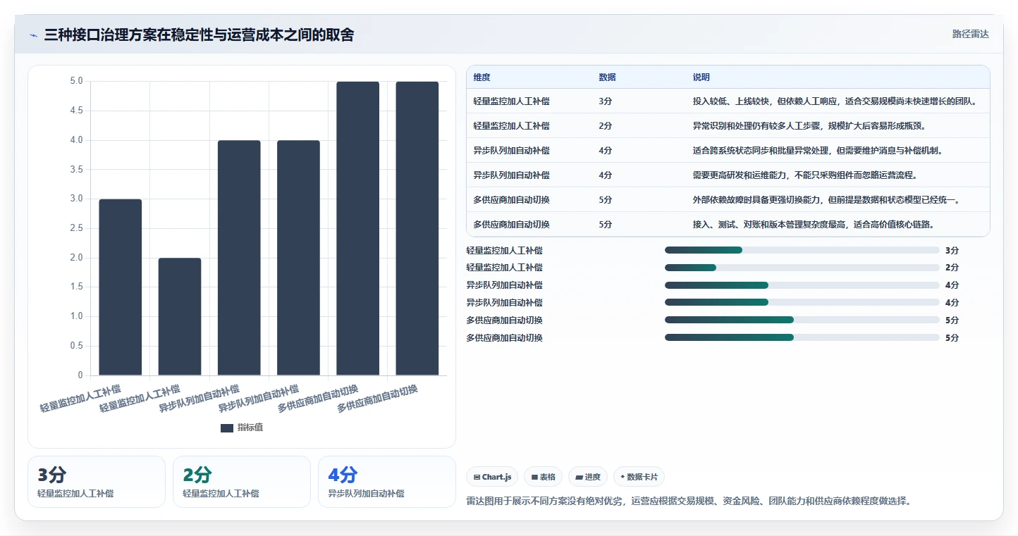Click the chart bar reaching 3.0
The height and width of the screenshot is (536, 1018).
(x=121, y=287)
